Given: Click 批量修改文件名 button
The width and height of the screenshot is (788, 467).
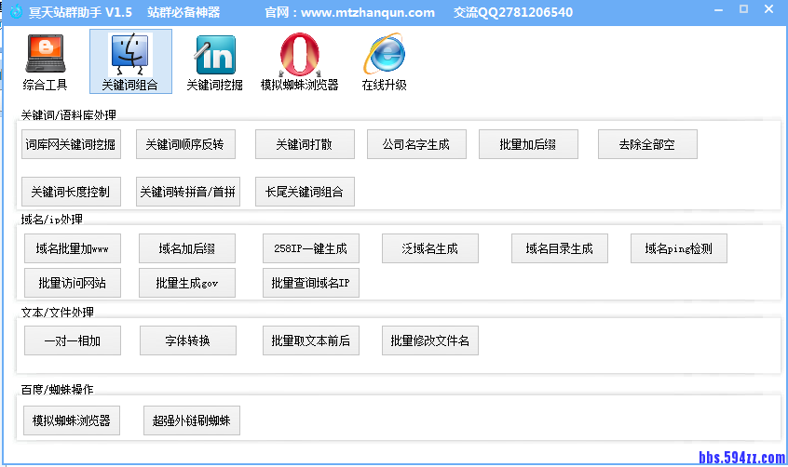Looking at the screenshot, I should 429,340.
